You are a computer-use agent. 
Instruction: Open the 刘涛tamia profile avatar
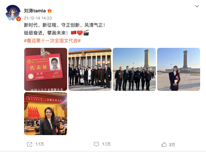tap(13, 13)
